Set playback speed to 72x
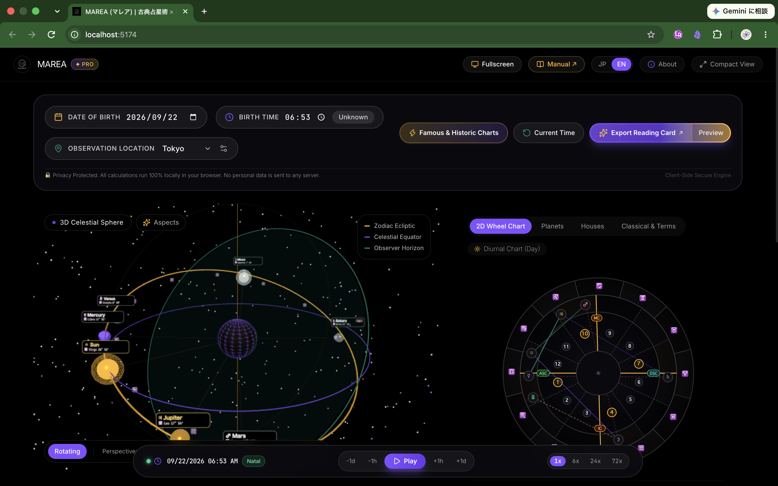Viewport: 778px width, 486px height. click(617, 461)
